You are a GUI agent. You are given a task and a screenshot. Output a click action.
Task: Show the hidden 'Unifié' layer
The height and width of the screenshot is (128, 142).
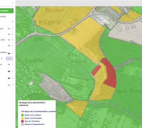click(x=9, y=40)
